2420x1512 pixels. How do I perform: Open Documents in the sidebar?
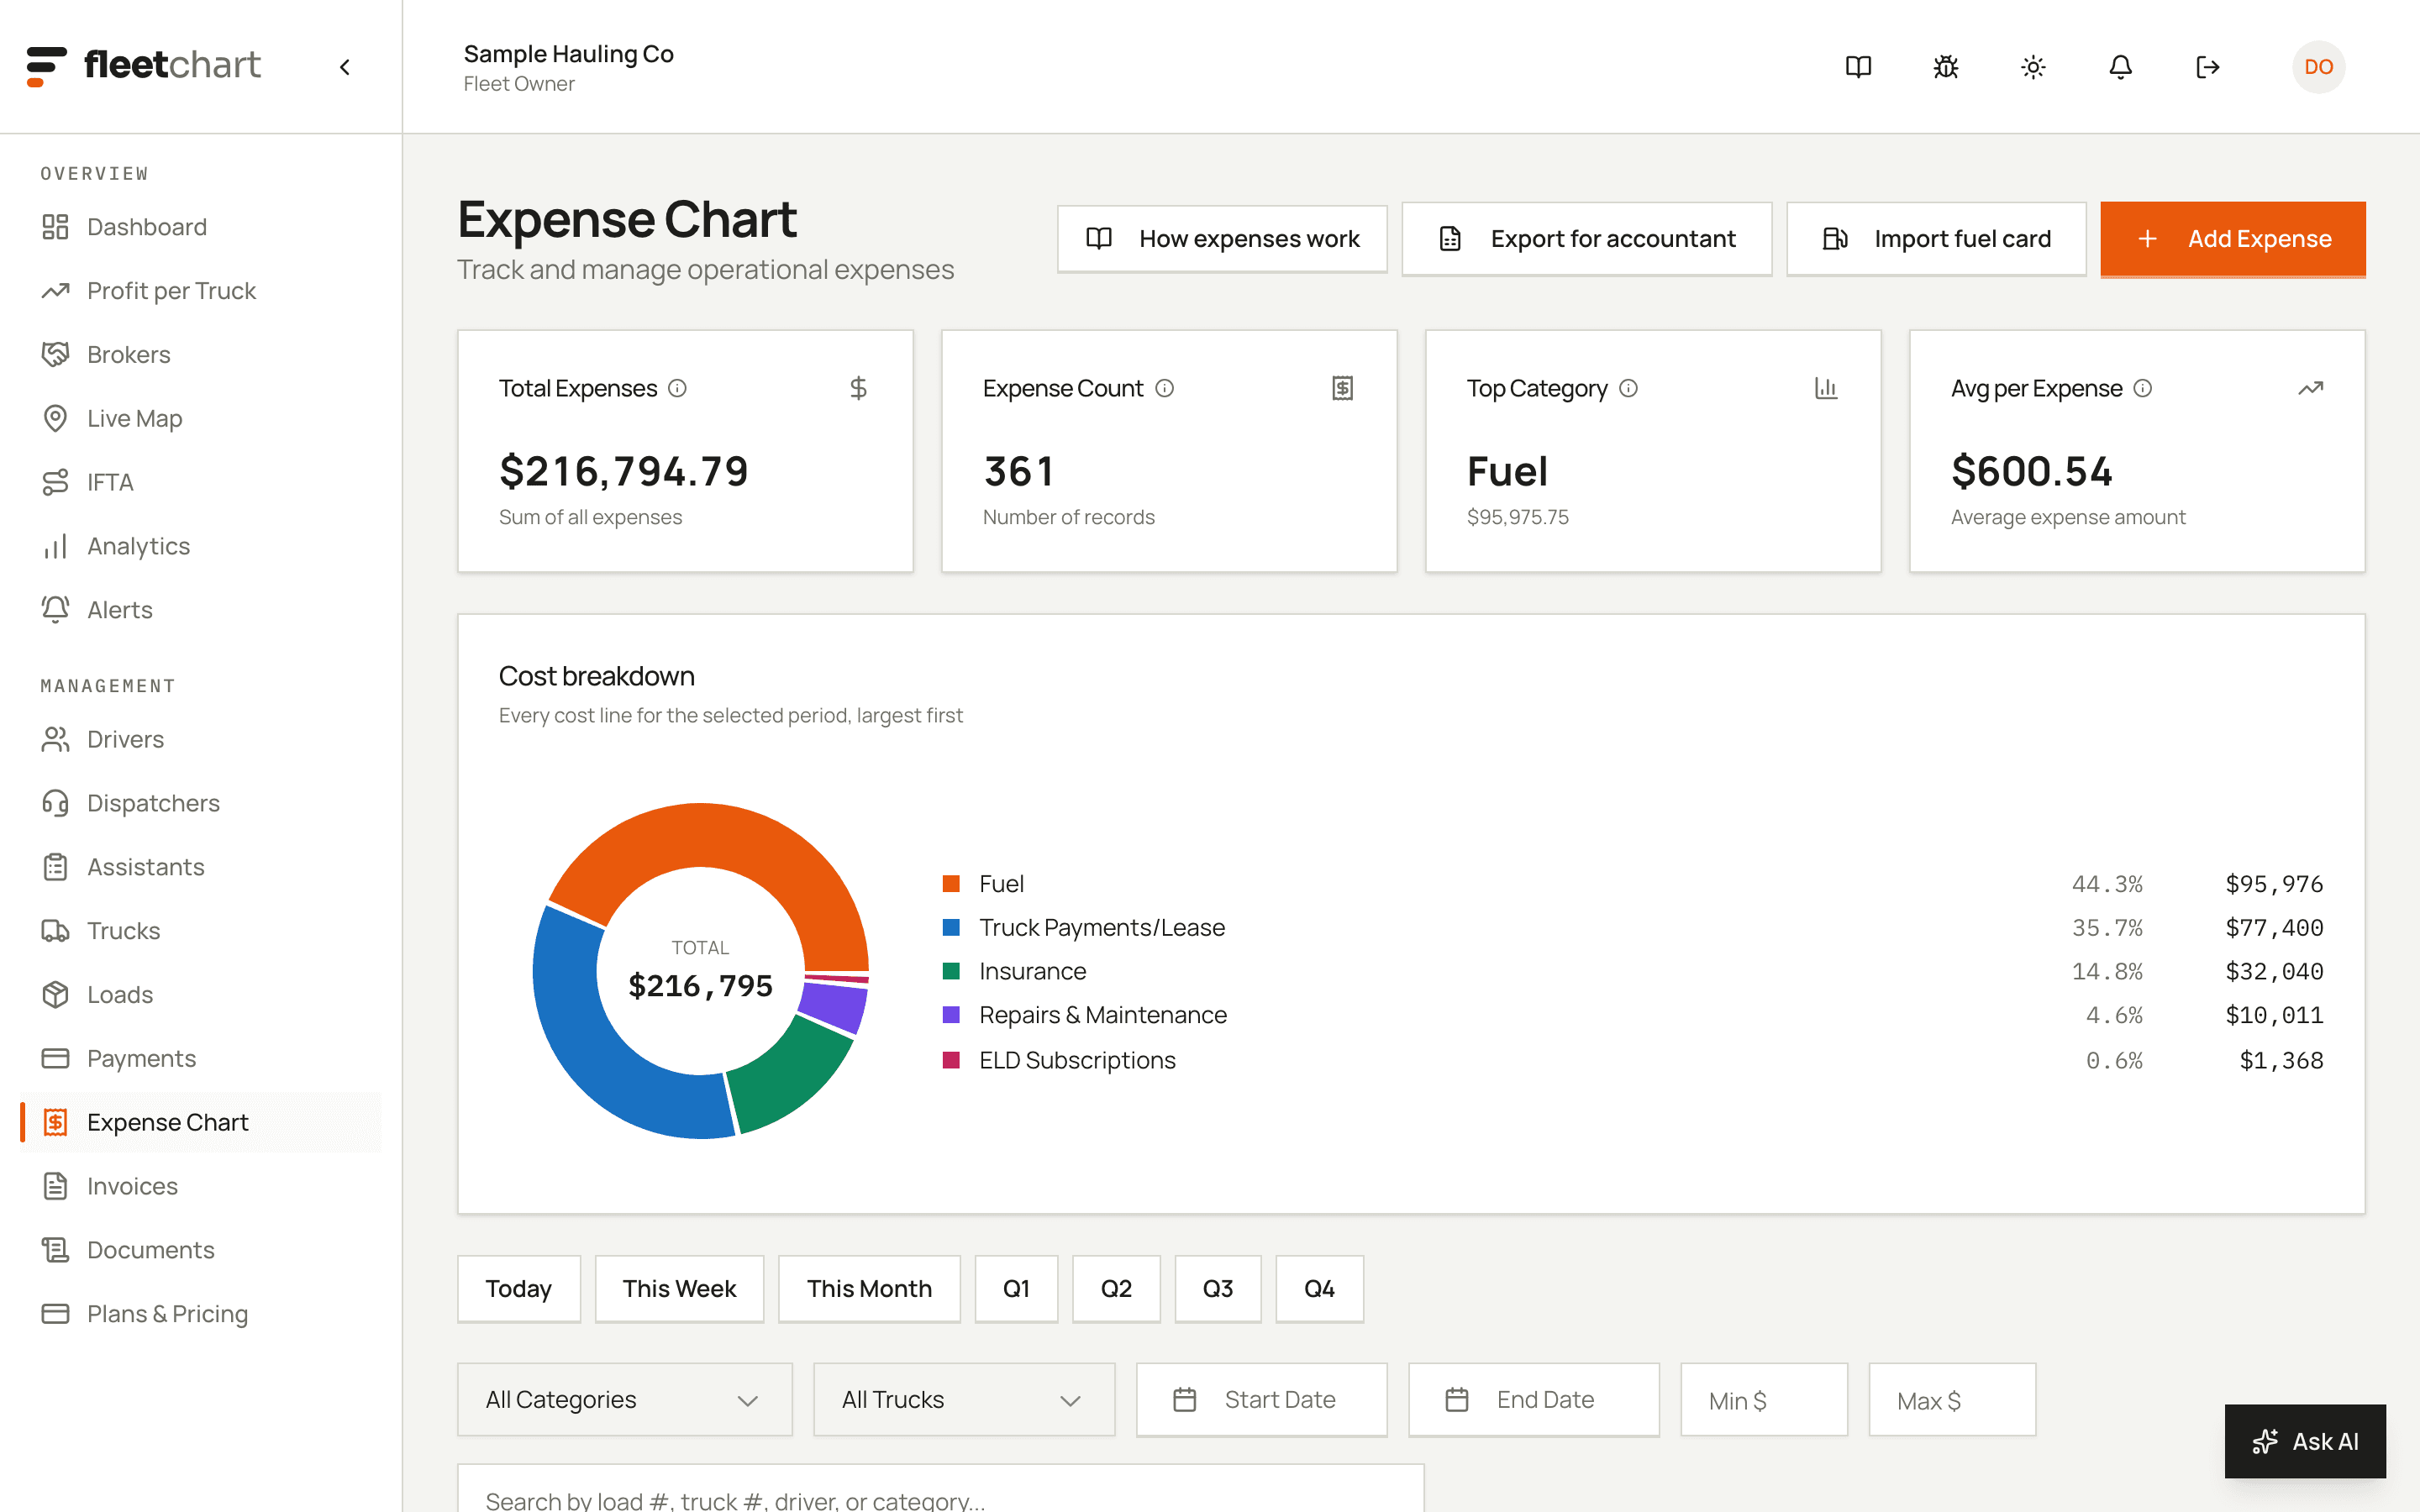point(200,1250)
